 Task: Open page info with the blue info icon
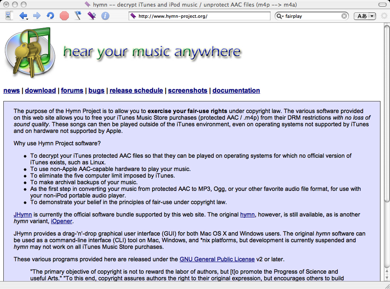pyautogui.click(x=105, y=16)
